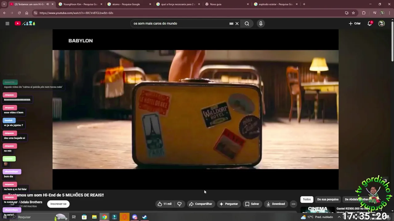Open the Abdala Brothers channel name
This screenshot has width=394, height=221.
coord(30,202)
